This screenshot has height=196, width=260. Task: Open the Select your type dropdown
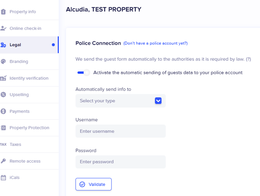(116, 101)
